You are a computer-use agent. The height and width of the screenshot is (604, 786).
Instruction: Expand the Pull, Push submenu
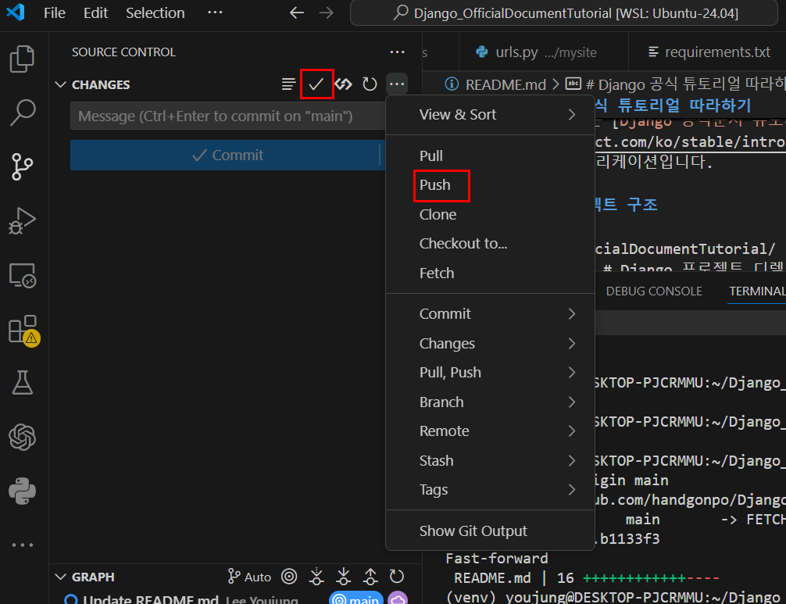point(490,373)
